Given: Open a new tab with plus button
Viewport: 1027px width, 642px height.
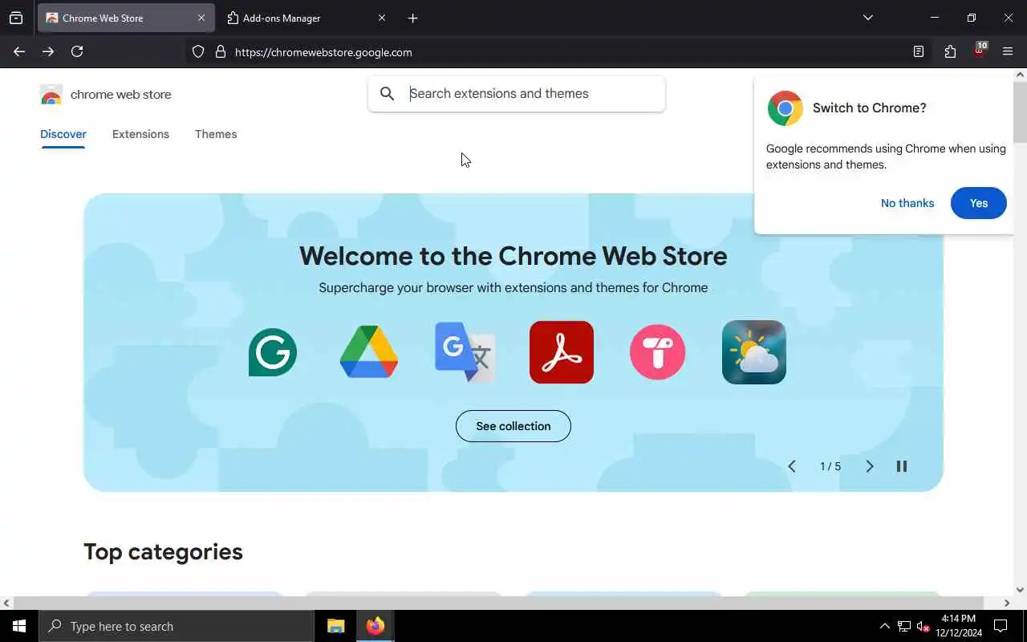Looking at the screenshot, I should (412, 18).
